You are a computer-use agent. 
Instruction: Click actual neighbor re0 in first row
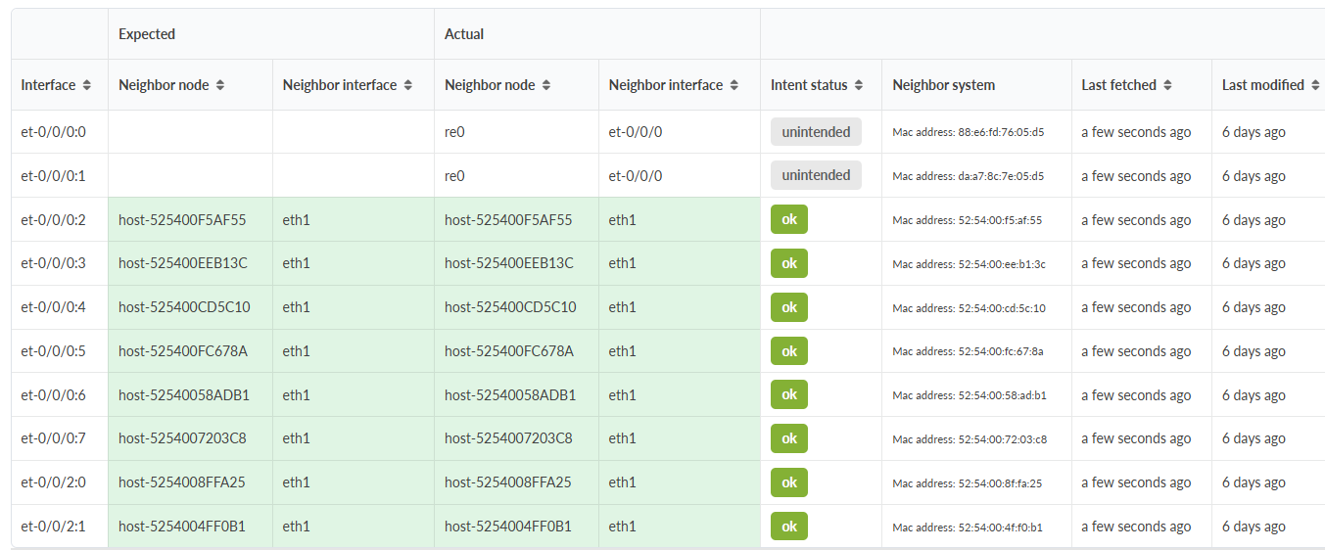coord(454,132)
